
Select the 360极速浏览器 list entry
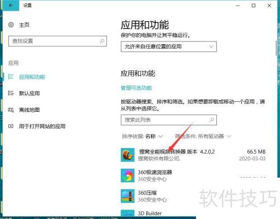[193, 175]
